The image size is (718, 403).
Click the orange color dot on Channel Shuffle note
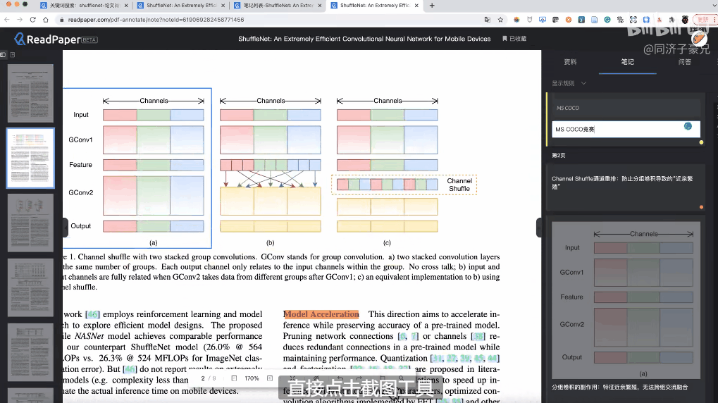701,207
